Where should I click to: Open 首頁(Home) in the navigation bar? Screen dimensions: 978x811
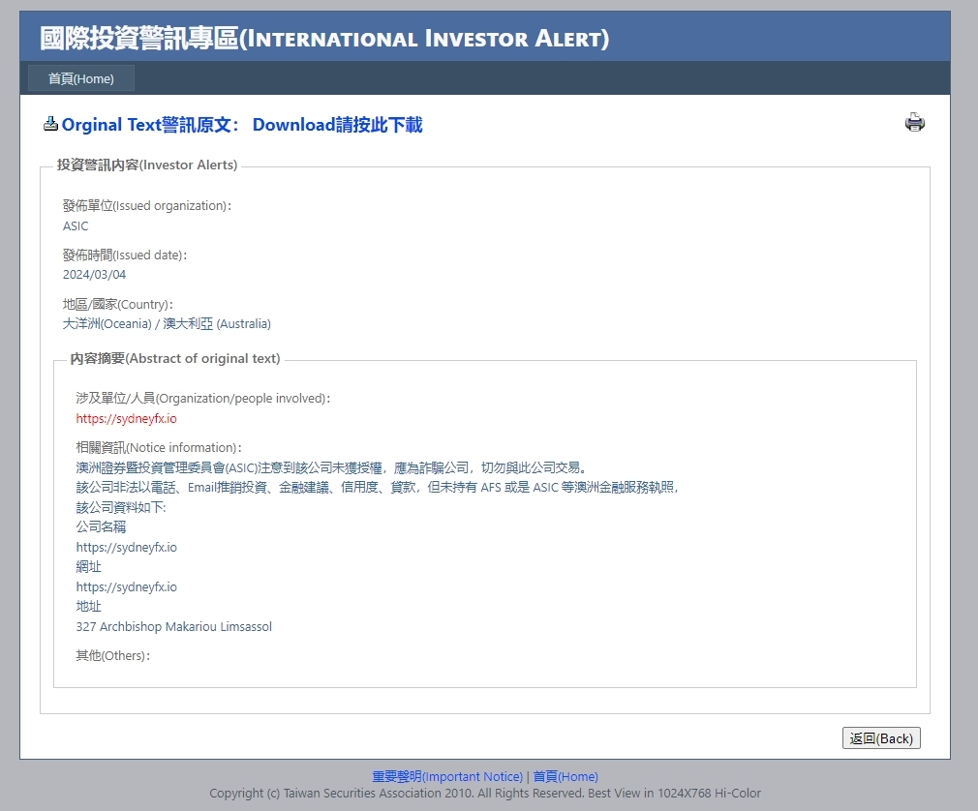tap(81, 78)
